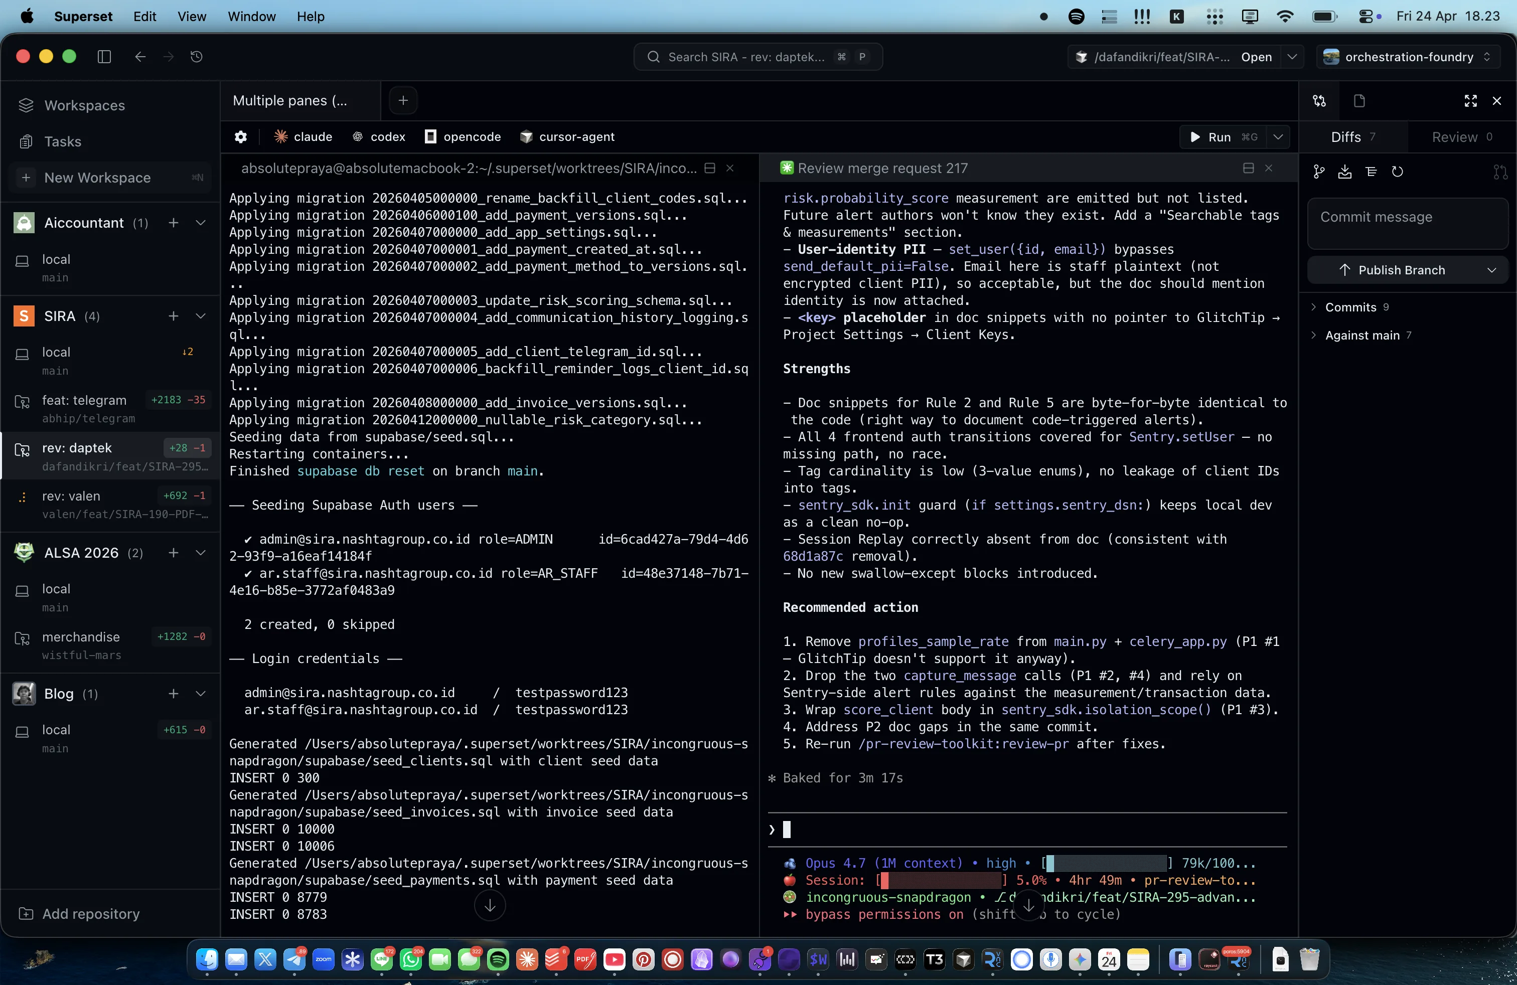Expand the dropdown next to Open
Screen dimensions: 1517x985
[x=1292, y=57]
